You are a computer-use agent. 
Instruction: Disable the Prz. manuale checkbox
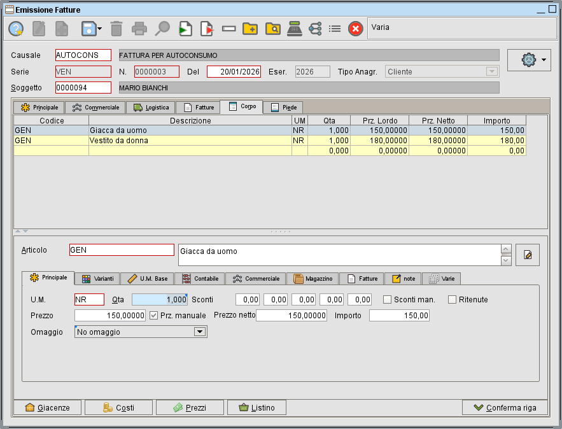154,315
